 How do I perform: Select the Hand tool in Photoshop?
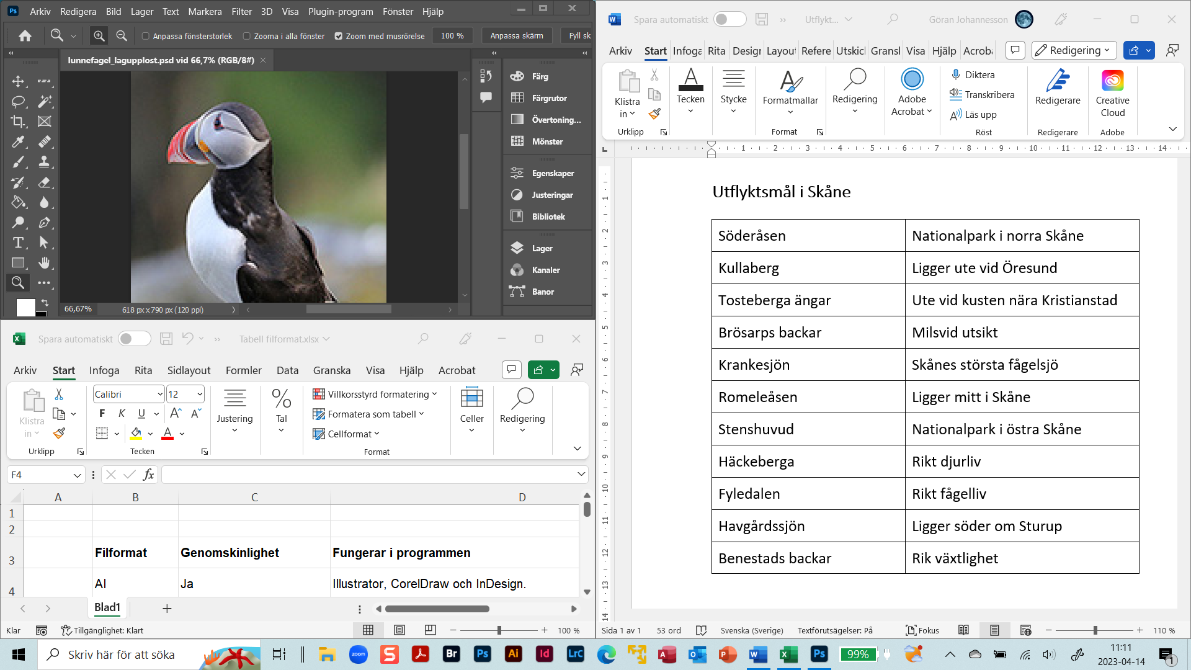tap(44, 263)
